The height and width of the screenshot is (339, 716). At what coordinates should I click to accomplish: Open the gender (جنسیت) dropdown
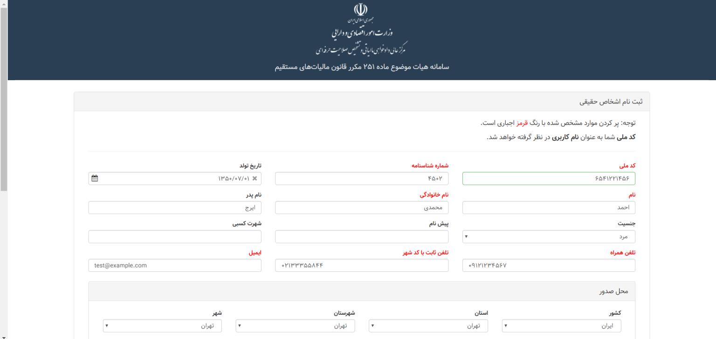(548, 236)
